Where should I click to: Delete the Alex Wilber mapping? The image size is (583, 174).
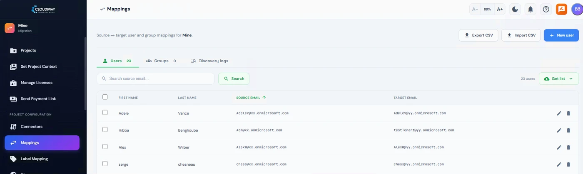[x=568, y=147]
